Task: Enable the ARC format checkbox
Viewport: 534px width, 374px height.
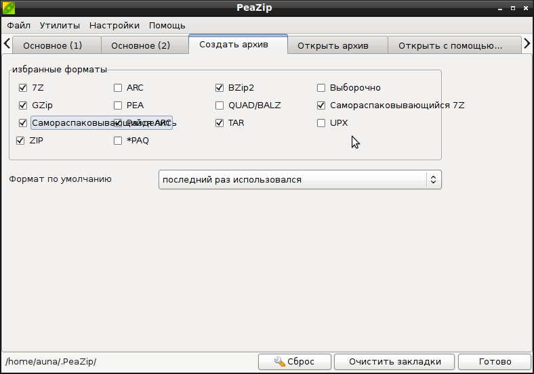Action: 118,88
